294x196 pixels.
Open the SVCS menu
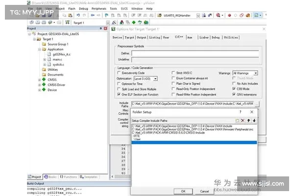pyautogui.click(x=124, y=9)
